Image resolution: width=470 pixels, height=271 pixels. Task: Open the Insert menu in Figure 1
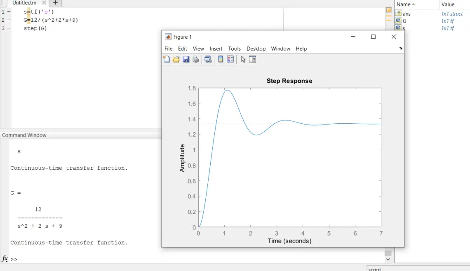pyautogui.click(x=216, y=49)
